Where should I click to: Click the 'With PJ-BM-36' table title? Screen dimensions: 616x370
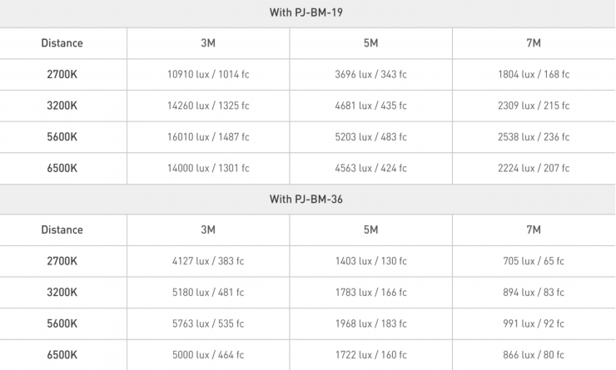(x=308, y=199)
